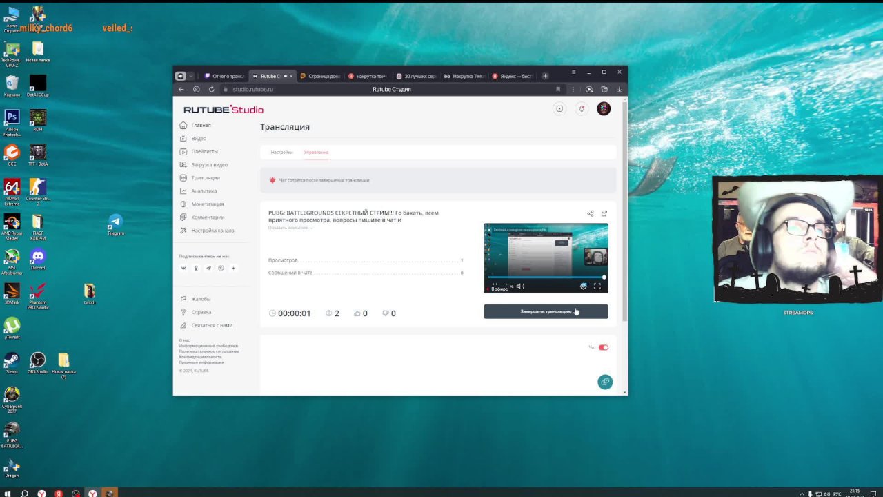Close the Rutube Студия browser tab
The width and height of the screenshot is (883, 497).
[291, 76]
